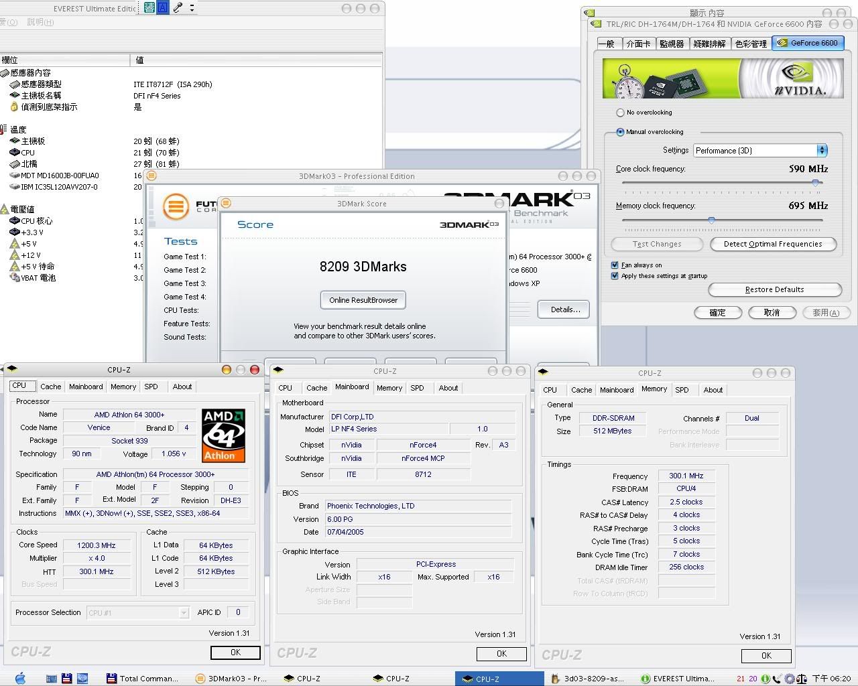Image resolution: width=858 pixels, height=686 pixels.
Task: Click the battery icon beside VBAT 電池
Action: pyautogui.click(x=15, y=278)
